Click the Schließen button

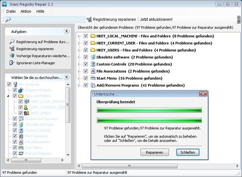tap(188, 152)
